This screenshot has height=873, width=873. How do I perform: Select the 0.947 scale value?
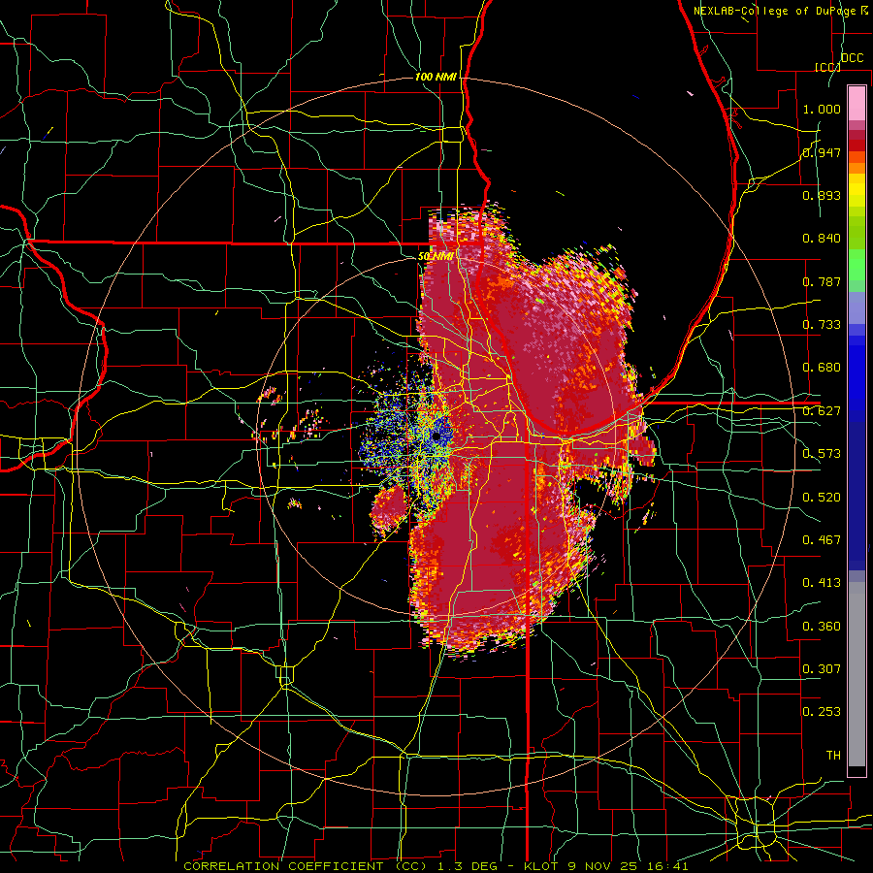tap(822, 152)
